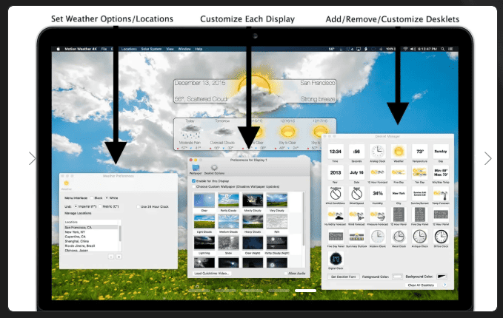Choose the Pressure Forecast desklet
Viewport: 503px width, 318px height.
(x=378, y=215)
